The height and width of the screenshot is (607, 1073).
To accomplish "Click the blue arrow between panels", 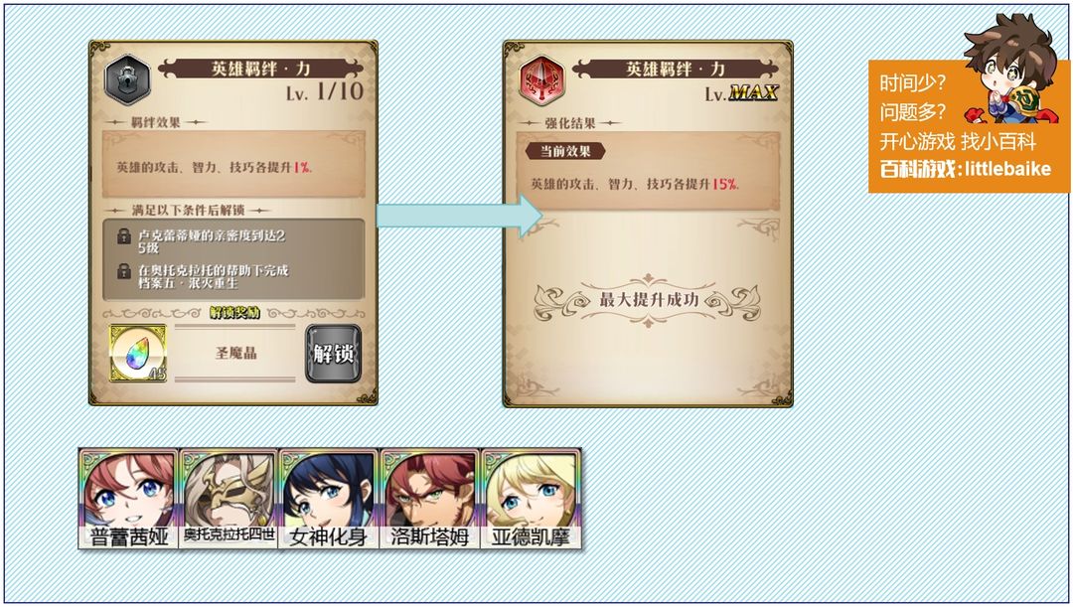I will coord(460,216).
